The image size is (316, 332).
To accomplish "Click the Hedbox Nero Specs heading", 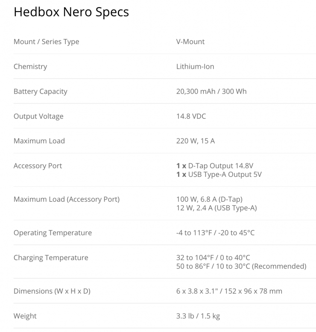I will click(x=71, y=12).
